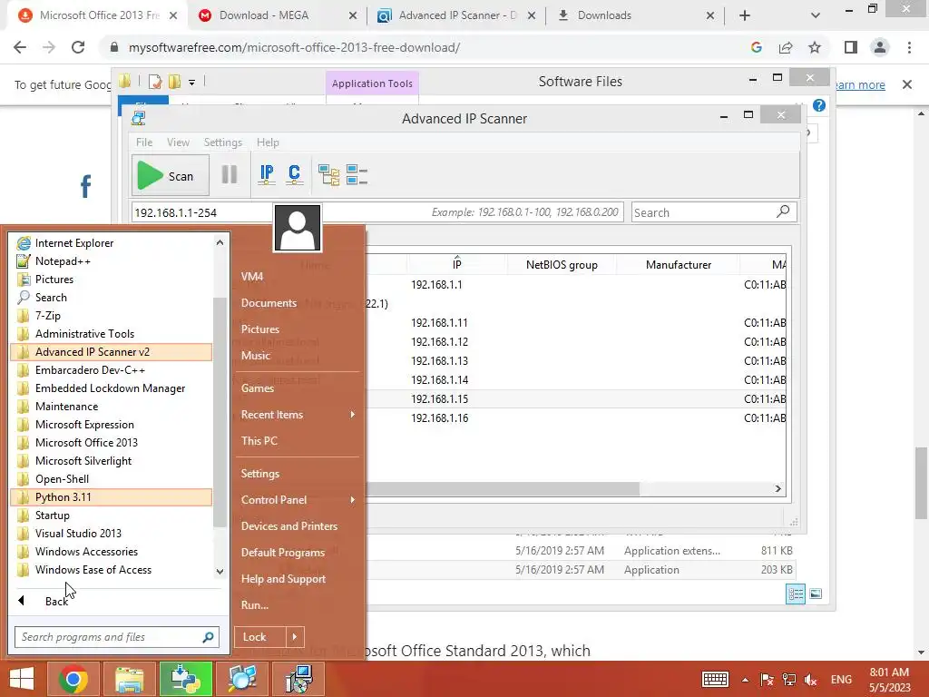Reload the page in Chrome

pos(78,47)
